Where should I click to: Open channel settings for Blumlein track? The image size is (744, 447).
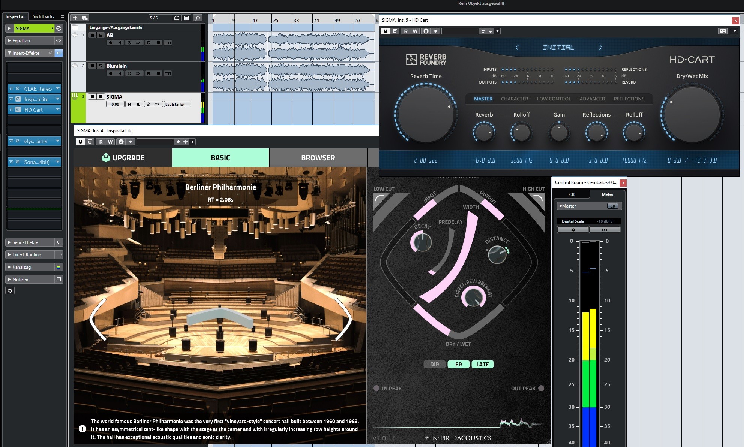[129, 73]
